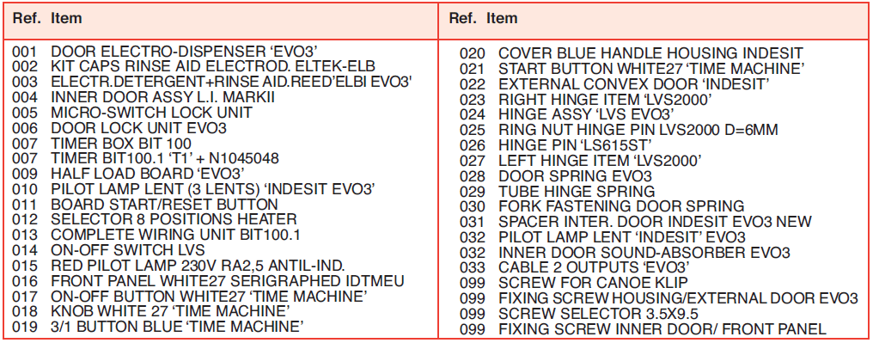Image resolution: width=873 pixels, height=343 pixels.
Task: Select DOOR LOCK UNIT EVO3 line
Action: click(119, 127)
